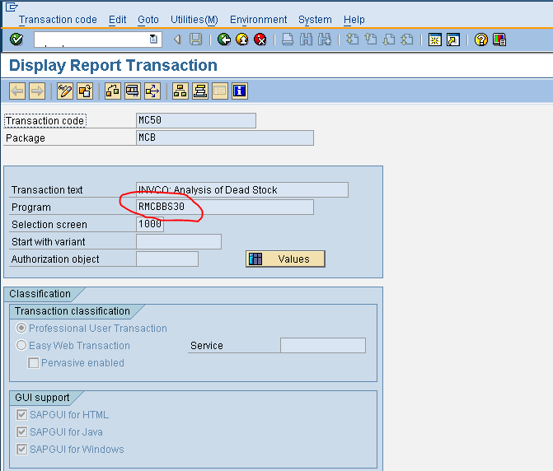Toggle the SAPGUI for Windows checkbox
This screenshot has height=471, width=553.
(22, 449)
